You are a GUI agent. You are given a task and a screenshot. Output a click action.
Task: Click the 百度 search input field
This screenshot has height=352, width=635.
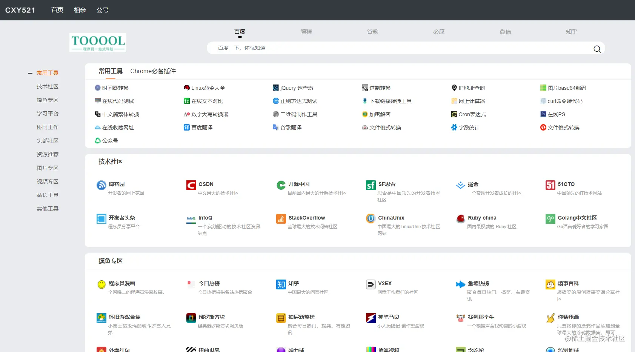click(x=400, y=48)
